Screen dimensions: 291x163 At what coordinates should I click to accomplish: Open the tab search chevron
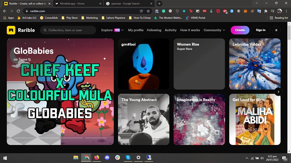click(257, 3)
